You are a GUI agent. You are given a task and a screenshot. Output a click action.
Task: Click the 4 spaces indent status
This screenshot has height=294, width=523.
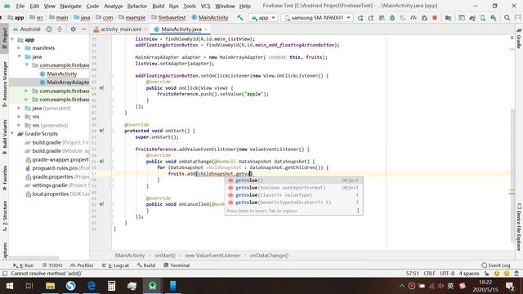[468, 274]
